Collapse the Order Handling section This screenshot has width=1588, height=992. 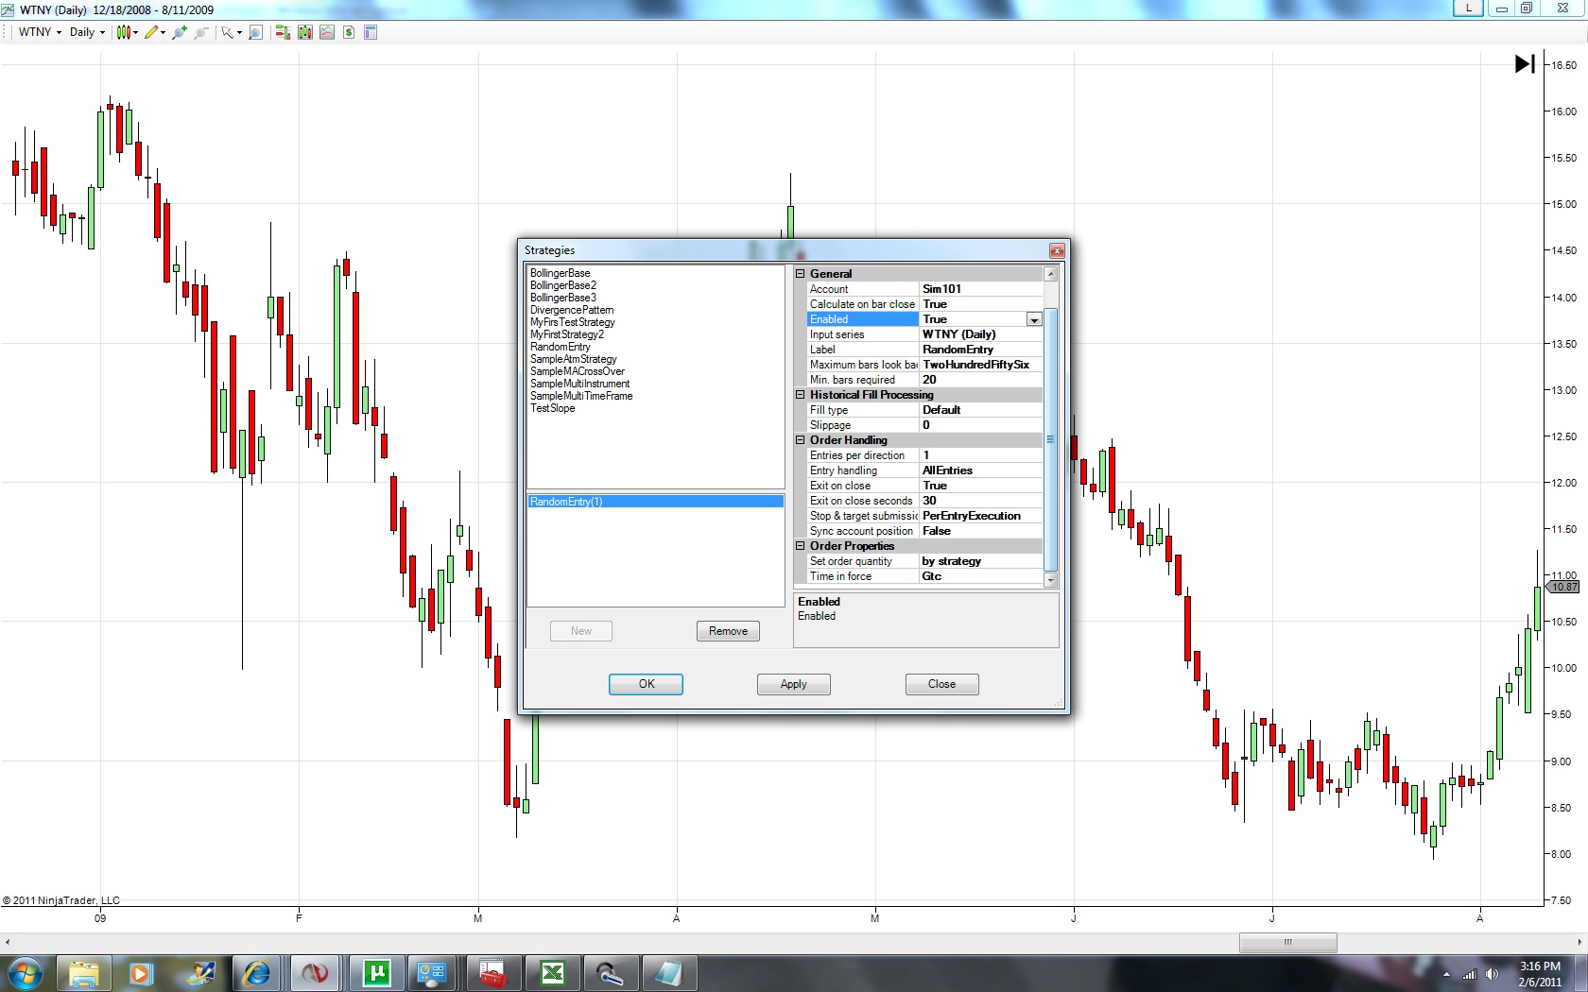click(x=801, y=440)
